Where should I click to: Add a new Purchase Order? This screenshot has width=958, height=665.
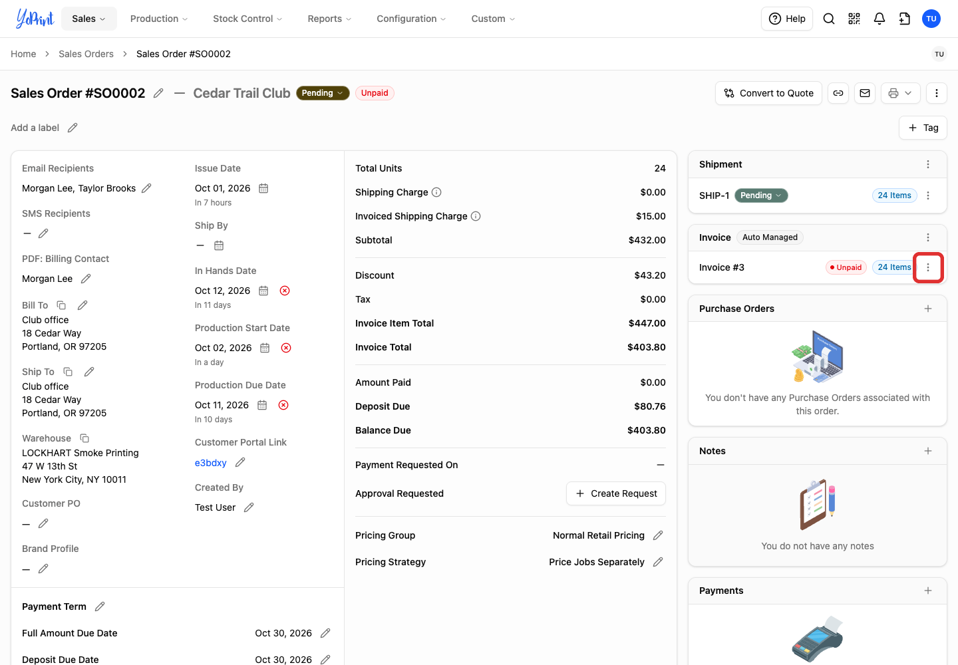click(x=928, y=309)
